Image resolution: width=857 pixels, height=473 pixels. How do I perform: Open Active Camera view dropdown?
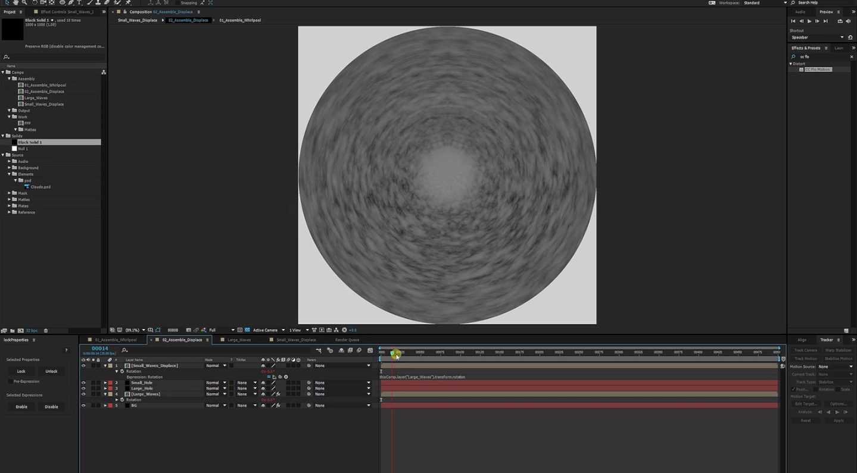point(269,330)
